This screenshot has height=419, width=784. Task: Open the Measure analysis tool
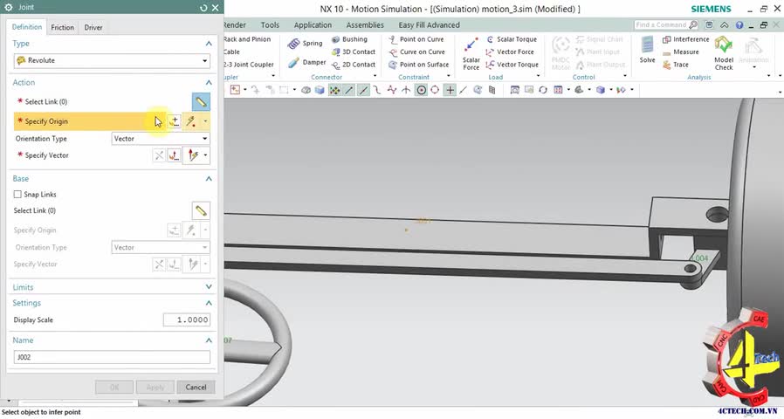coord(680,52)
